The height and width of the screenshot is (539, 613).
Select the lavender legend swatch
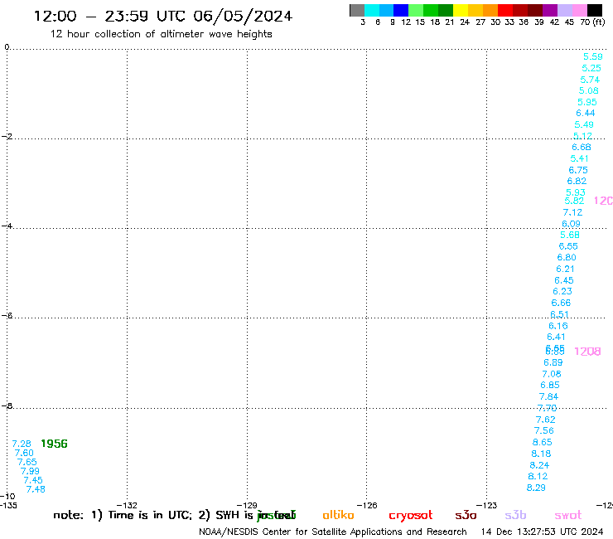point(564,10)
